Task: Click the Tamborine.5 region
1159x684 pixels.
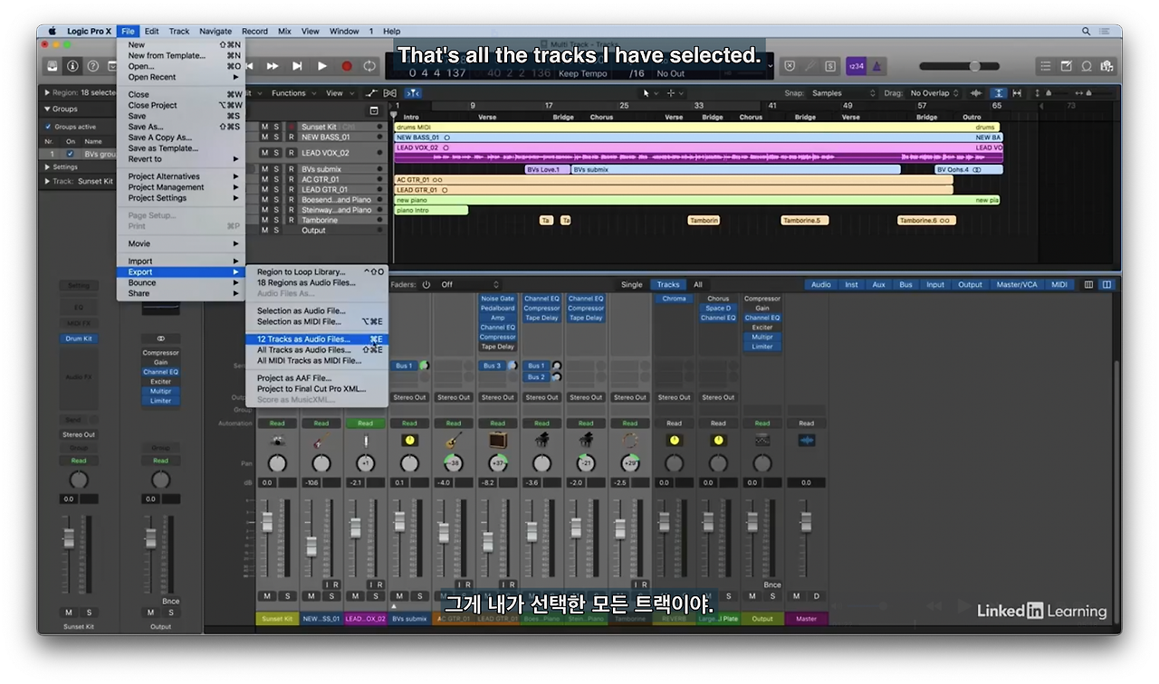Action: (x=805, y=220)
